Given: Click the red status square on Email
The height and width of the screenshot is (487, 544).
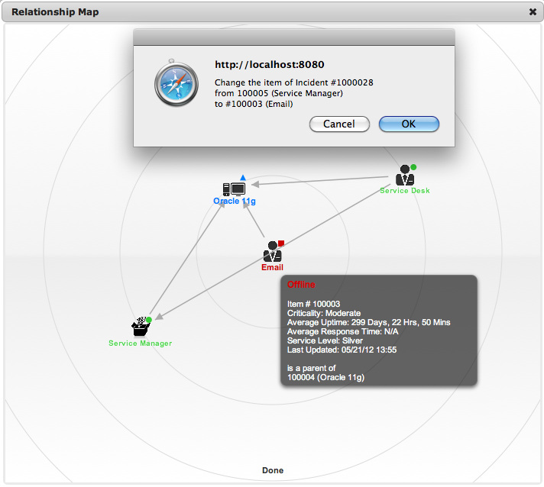Looking at the screenshot, I should (281, 243).
